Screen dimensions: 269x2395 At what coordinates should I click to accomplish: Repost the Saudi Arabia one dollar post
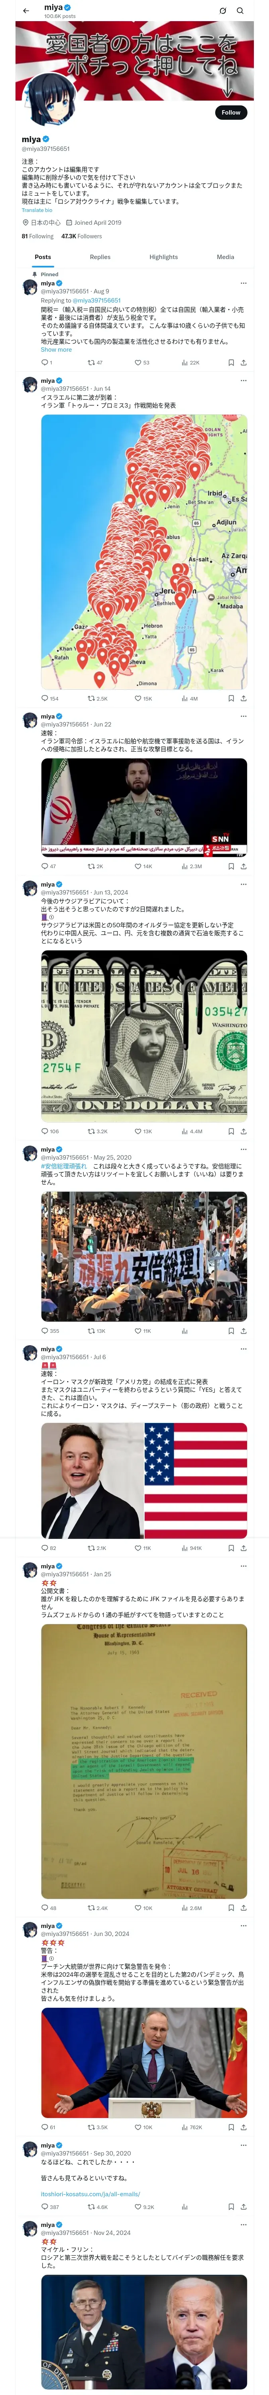coord(96,1132)
